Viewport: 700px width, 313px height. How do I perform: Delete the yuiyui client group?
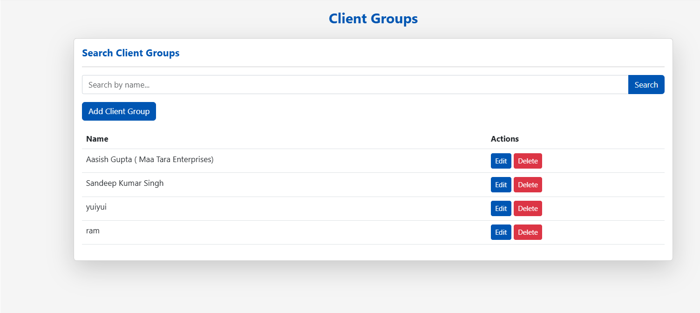tap(528, 208)
